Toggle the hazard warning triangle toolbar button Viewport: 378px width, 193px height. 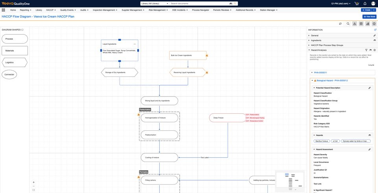point(355,24)
